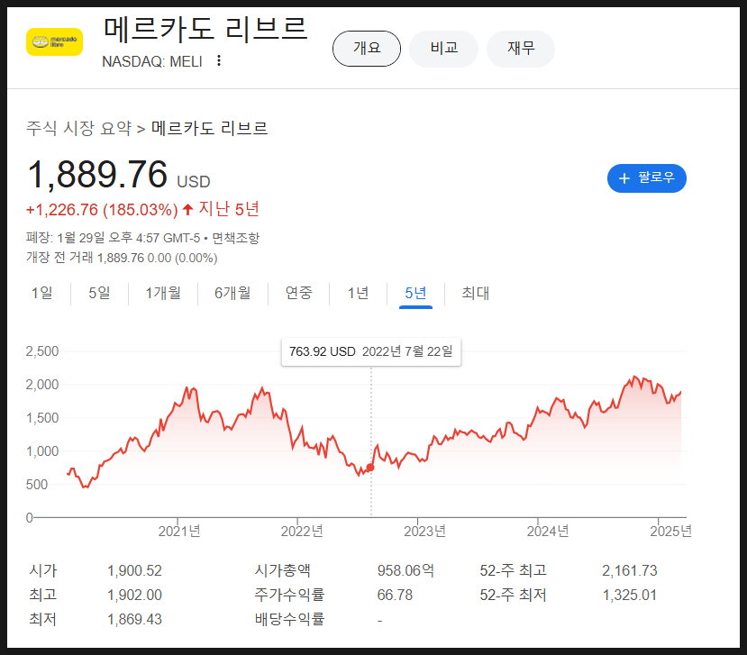Click the red data point on the chart line
The height and width of the screenshot is (655, 747).
[x=370, y=468]
